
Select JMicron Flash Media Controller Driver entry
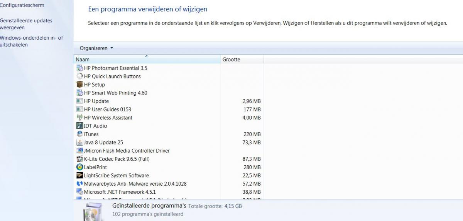click(x=127, y=151)
